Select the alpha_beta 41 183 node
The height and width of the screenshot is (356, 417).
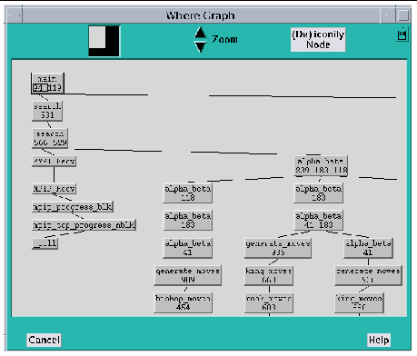coord(318,220)
